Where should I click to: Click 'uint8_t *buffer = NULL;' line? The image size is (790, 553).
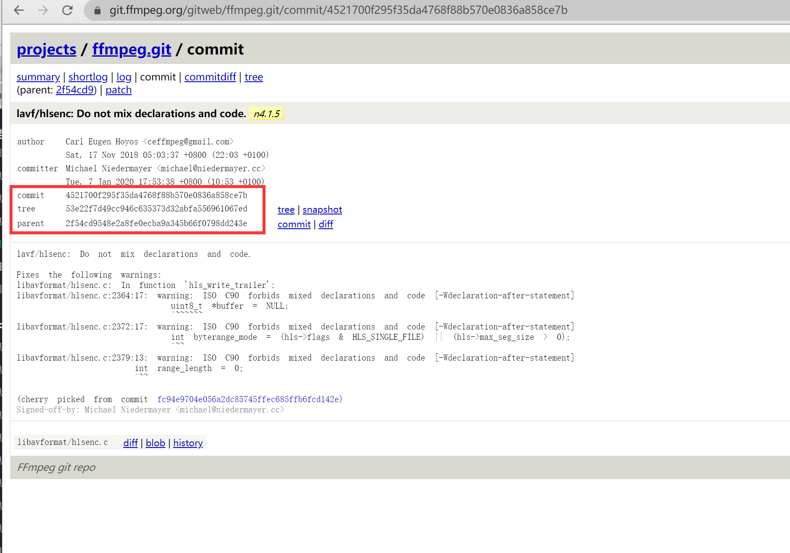pos(229,306)
